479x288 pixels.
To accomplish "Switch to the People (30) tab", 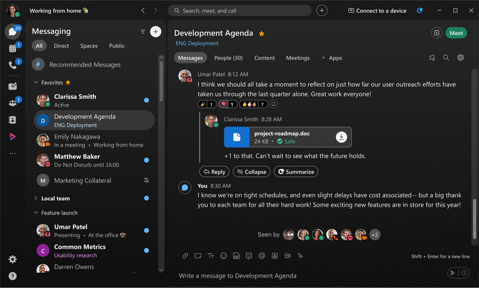I will 228,58.
